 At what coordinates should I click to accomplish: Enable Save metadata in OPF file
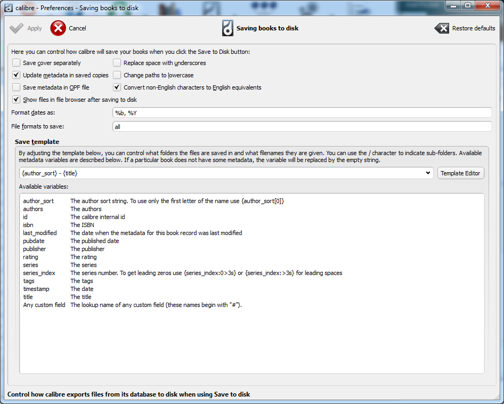tap(16, 87)
